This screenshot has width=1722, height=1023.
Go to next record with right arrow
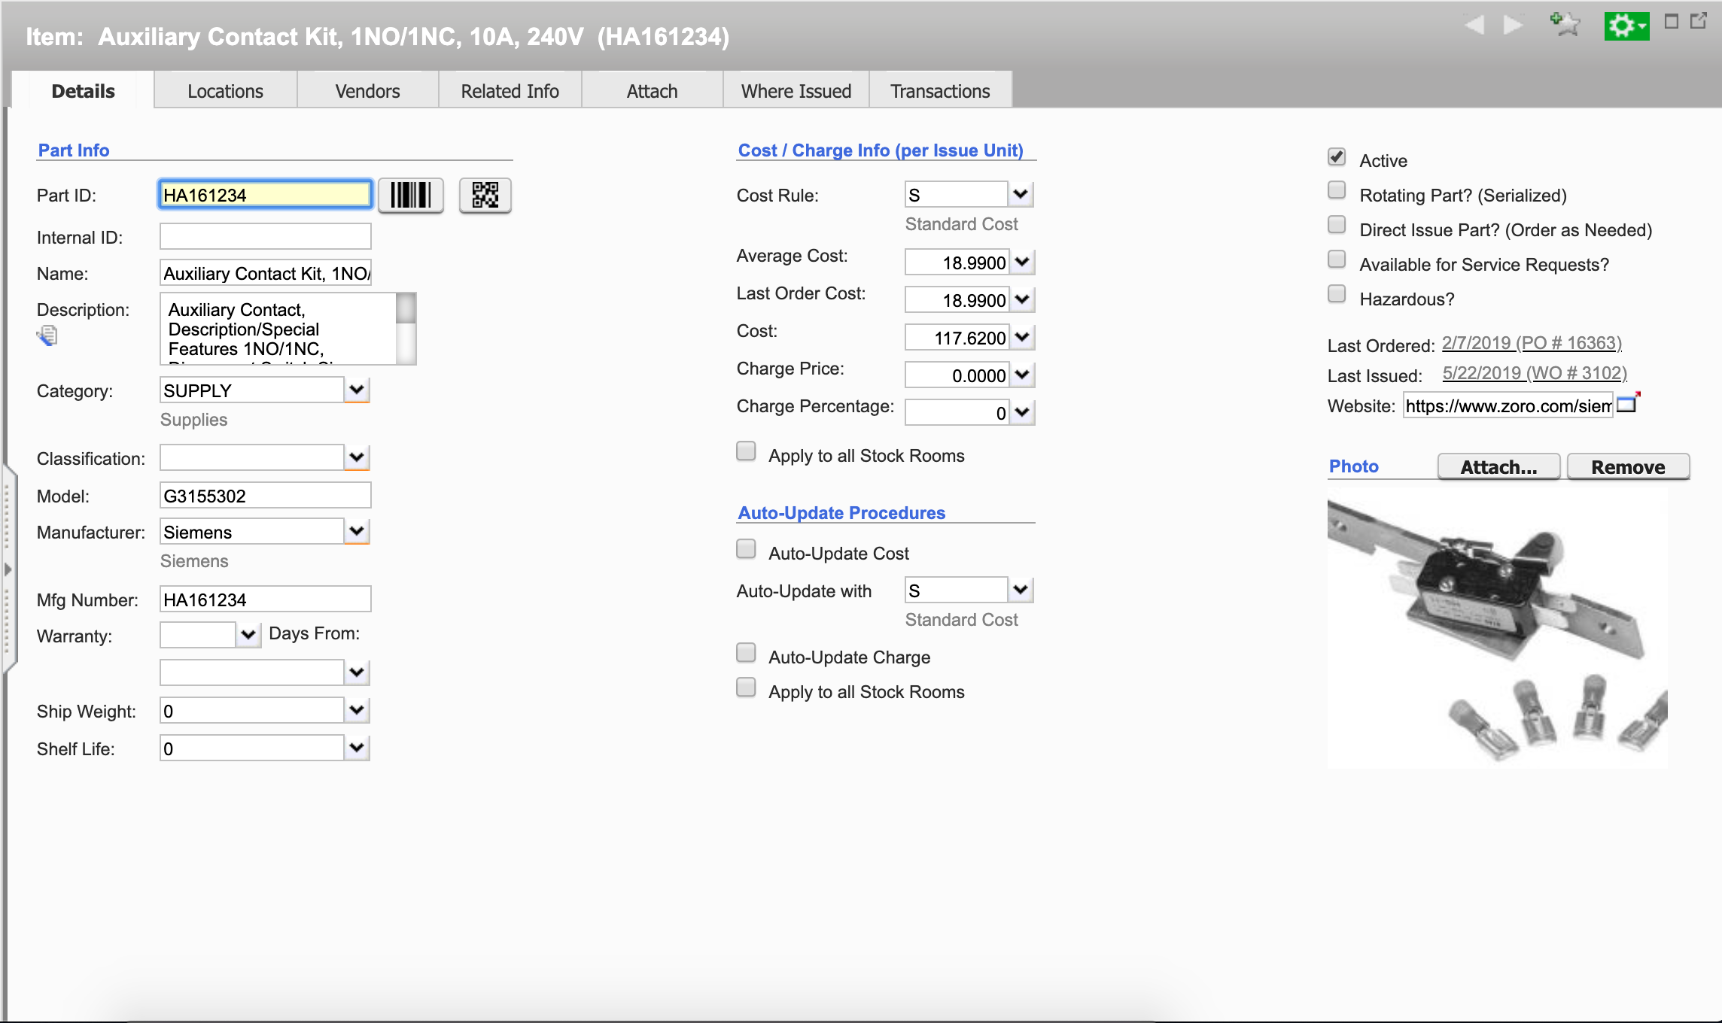[1513, 26]
